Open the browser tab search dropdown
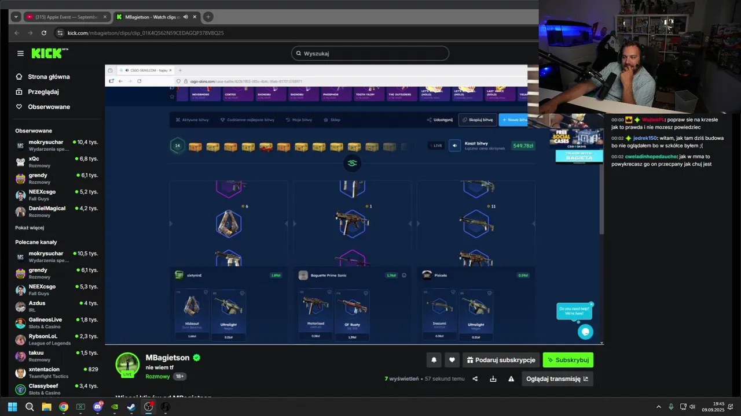 point(16,17)
